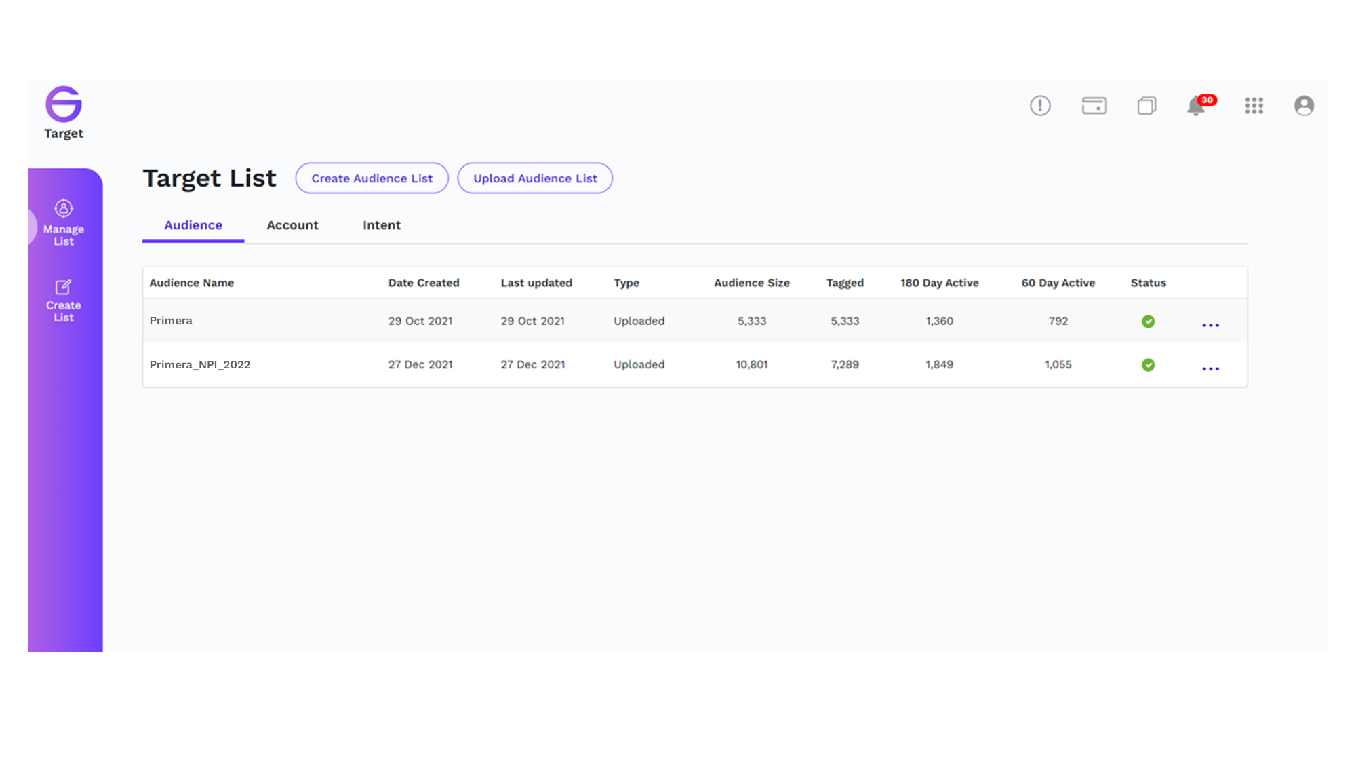Image resolution: width=1356 pixels, height=763 pixels.
Task: Click the Date Created column header
Action: pyautogui.click(x=424, y=283)
